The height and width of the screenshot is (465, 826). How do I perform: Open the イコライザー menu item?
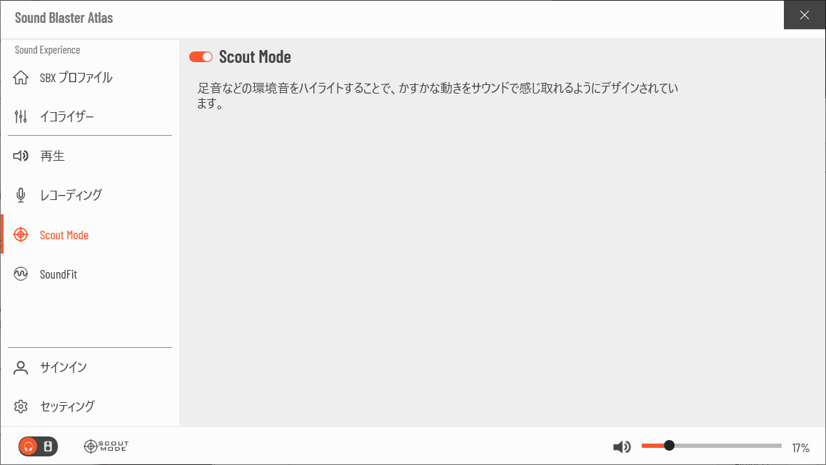[67, 116]
